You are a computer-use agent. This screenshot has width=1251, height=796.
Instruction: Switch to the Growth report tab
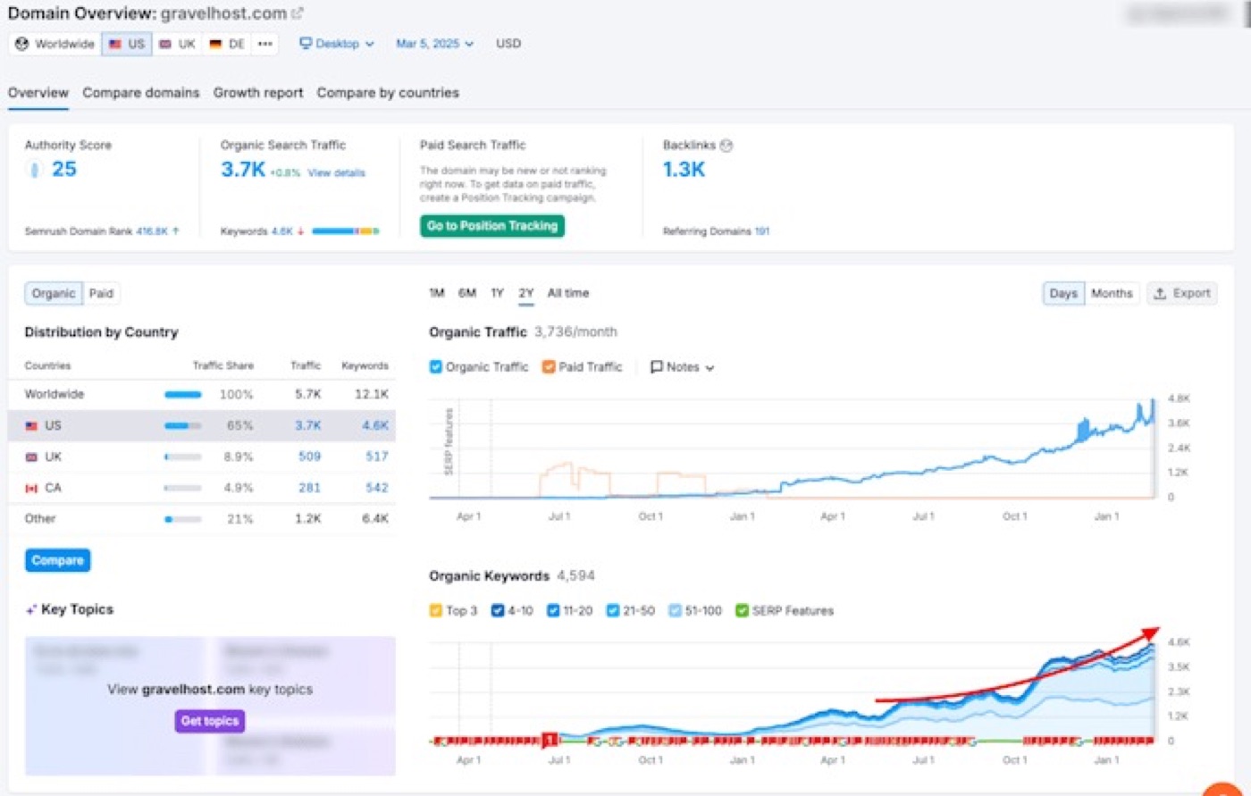pos(258,93)
